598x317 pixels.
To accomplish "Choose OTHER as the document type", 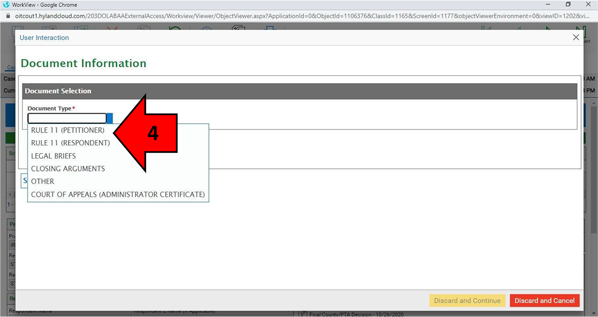I will point(42,181).
